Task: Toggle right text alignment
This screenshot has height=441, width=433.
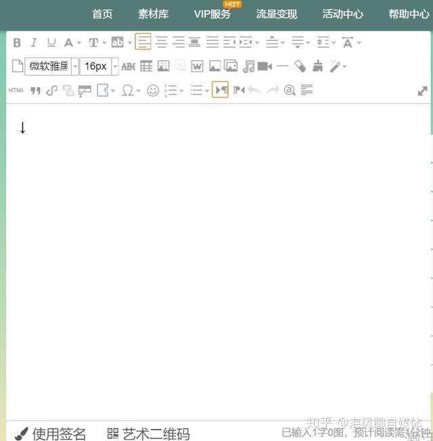Action: pos(179,43)
